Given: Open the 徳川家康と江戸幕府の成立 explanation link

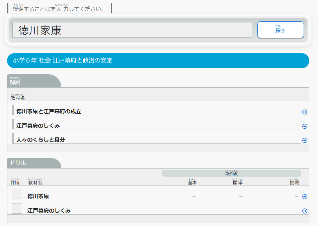Looking at the screenshot, I should (49, 111).
